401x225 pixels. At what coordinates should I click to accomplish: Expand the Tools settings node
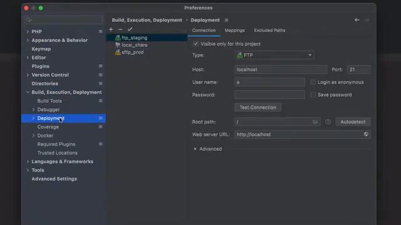pos(28,171)
